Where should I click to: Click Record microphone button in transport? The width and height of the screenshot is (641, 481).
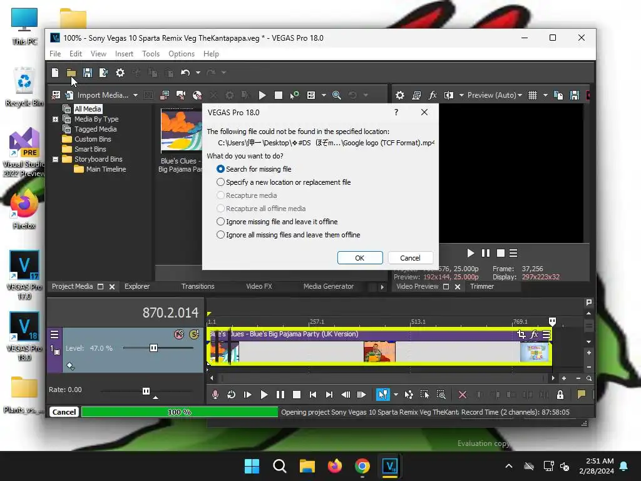[x=215, y=395]
